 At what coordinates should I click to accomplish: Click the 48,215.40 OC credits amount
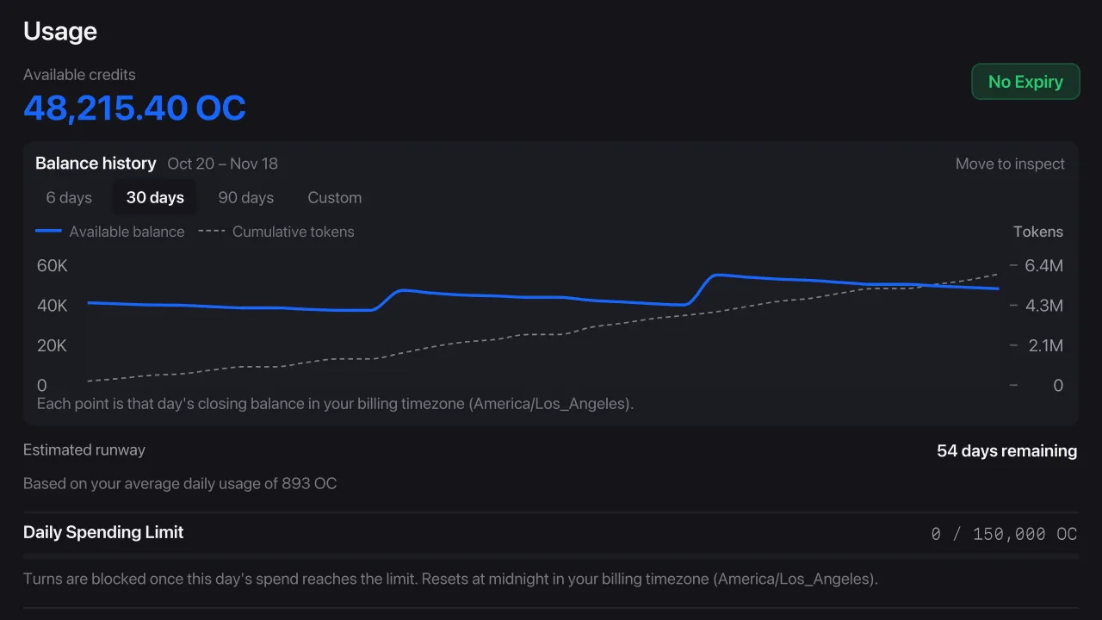134,108
